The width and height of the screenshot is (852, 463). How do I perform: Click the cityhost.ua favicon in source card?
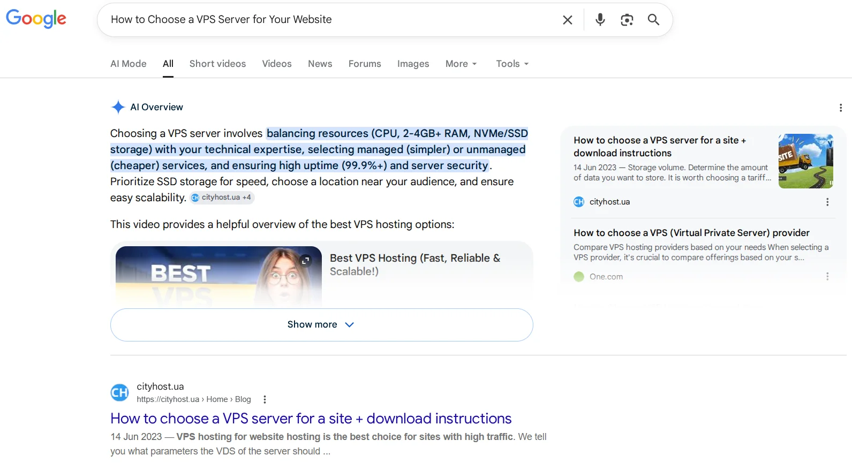point(579,202)
